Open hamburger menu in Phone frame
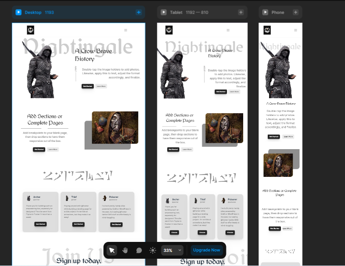345x266 pixels. point(295,30)
